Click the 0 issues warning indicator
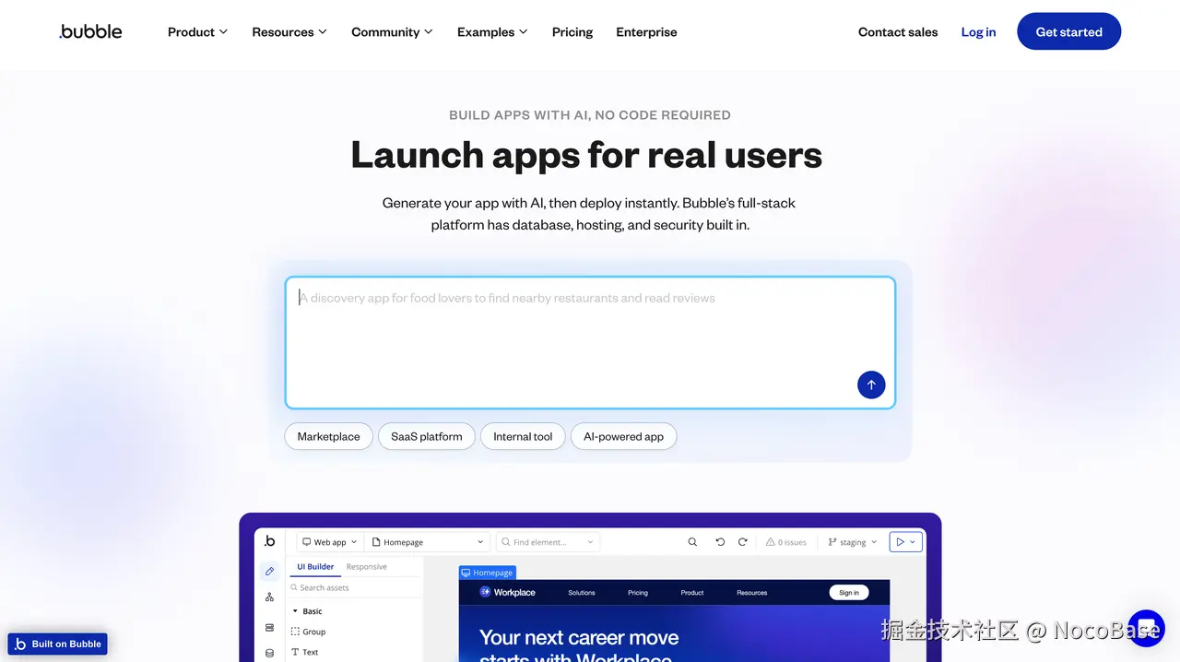The width and height of the screenshot is (1180, 662). click(x=786, y=542)
